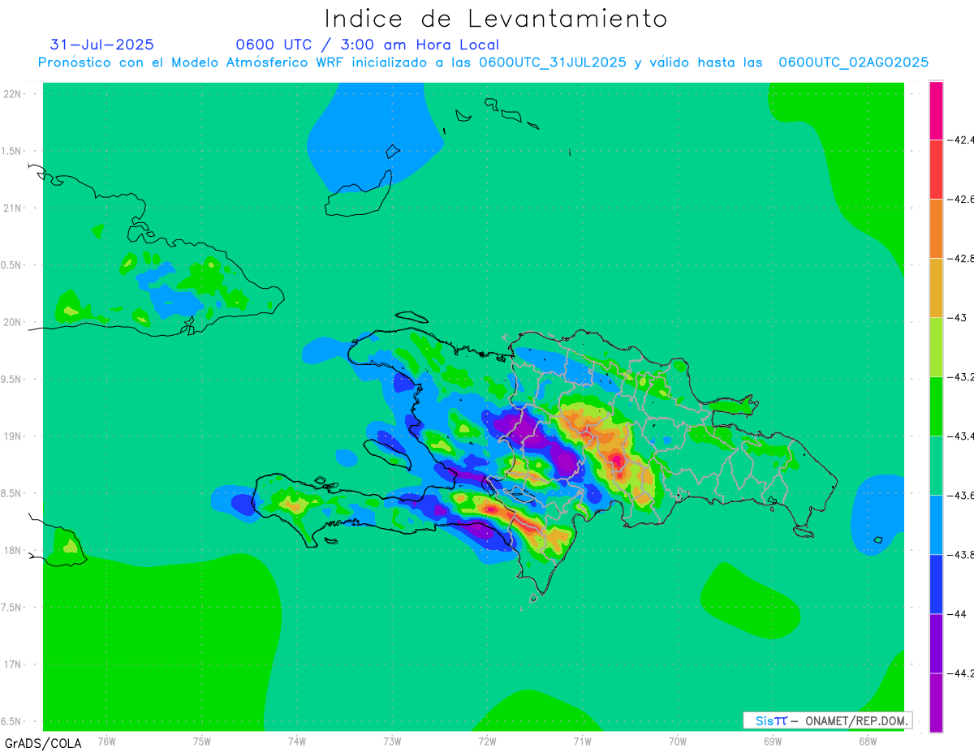Choose lime swatch between -43 and -43.2
The image size is (974, 752).
click(x=936, y=347)
